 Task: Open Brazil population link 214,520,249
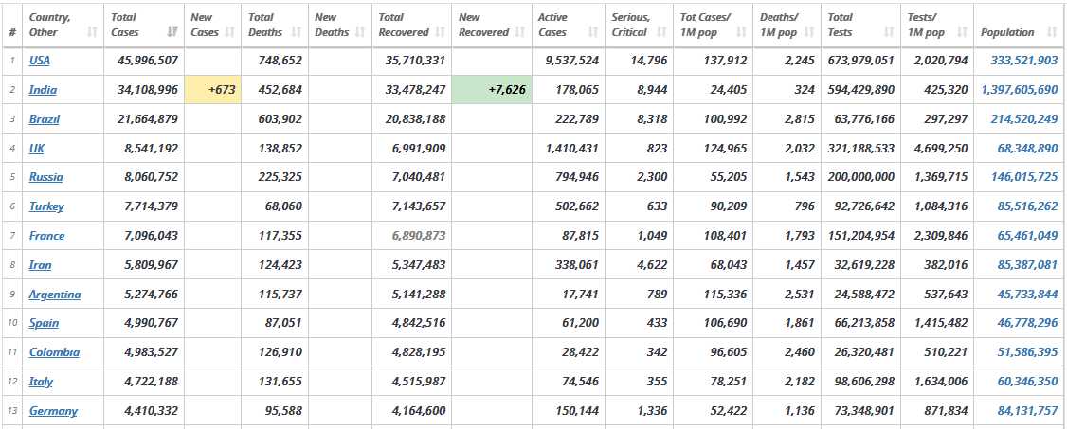pos(1024,119)
